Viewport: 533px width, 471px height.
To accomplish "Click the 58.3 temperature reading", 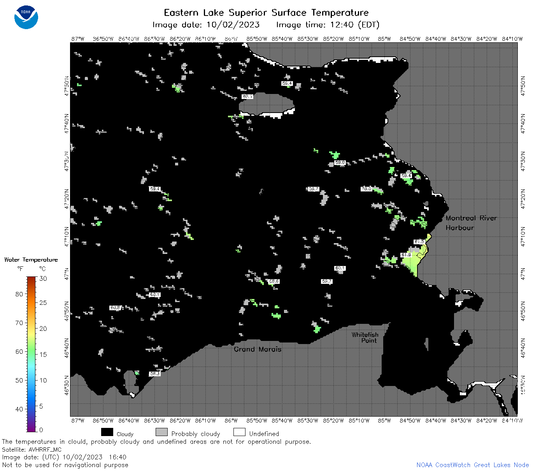I will click(154, 374).
